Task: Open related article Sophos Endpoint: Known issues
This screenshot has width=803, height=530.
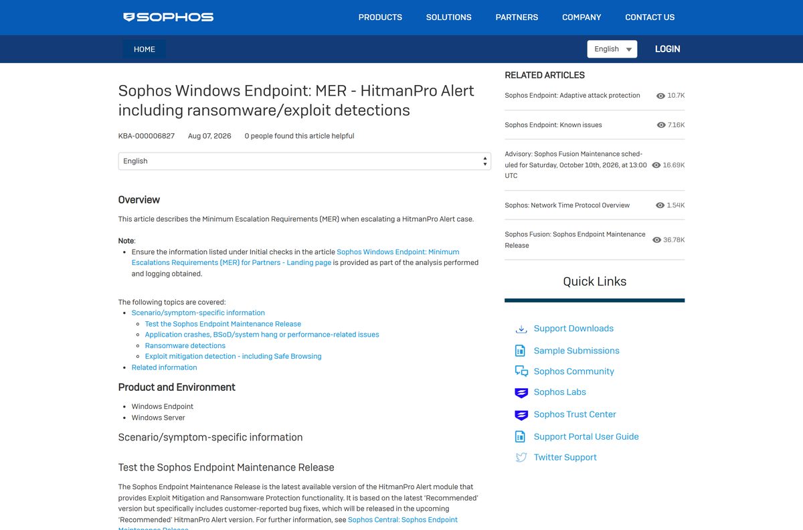Action: 553,125
